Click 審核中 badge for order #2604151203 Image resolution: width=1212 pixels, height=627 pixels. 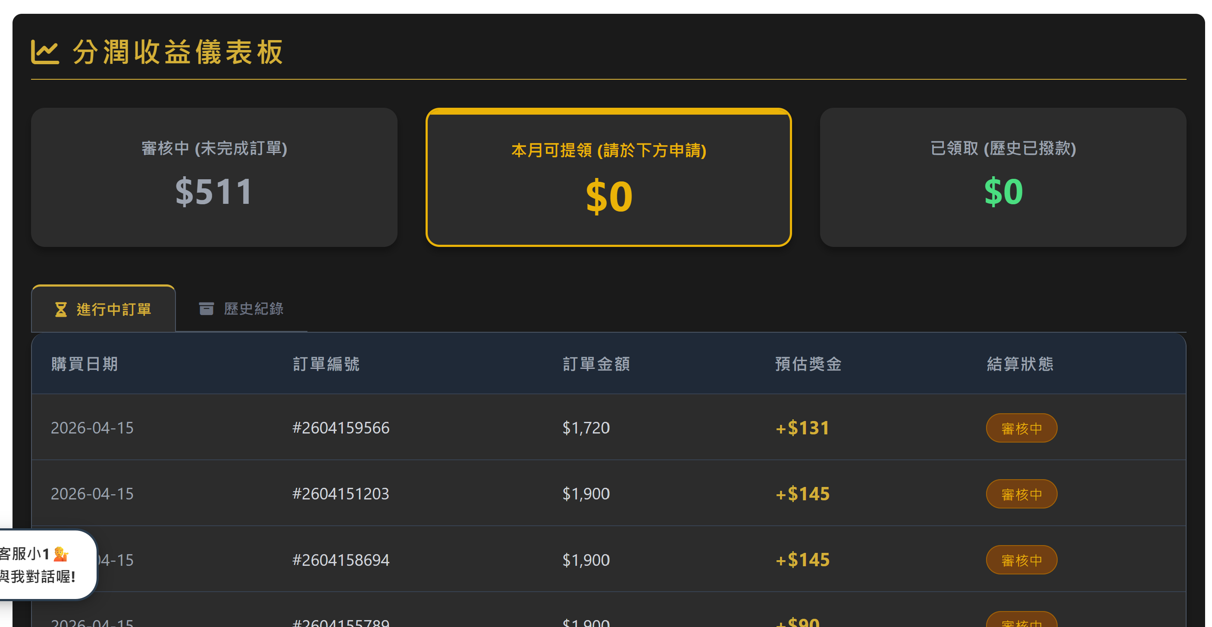point(1021,494)
